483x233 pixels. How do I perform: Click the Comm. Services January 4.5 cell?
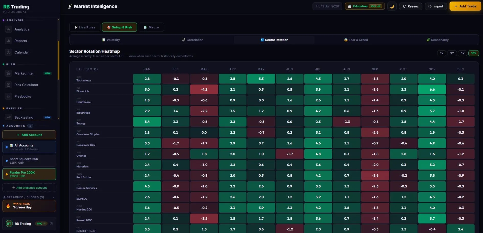tap(147, 186)
